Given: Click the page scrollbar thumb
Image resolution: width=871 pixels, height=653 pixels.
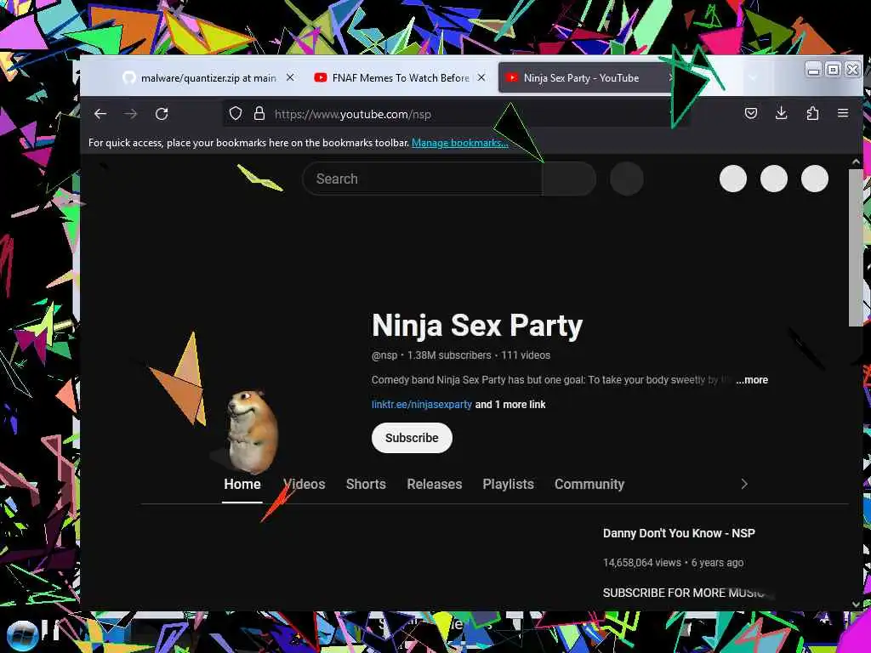Looking at the screenshot, I should 856,247.
